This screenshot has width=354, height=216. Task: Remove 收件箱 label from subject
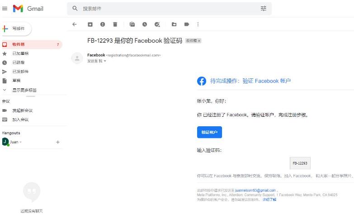[x=199, y=41]
